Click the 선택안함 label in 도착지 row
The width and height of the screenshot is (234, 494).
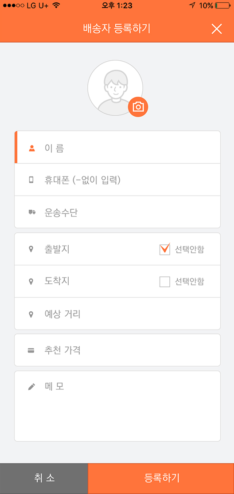189,282
